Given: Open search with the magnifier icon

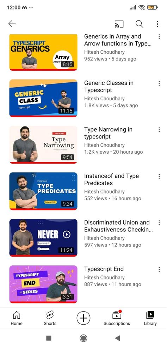Looking at the screenshot, I should [140, 24].
